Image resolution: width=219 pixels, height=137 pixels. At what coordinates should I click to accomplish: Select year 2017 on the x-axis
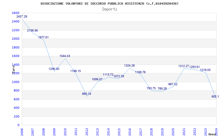point(141,132)
